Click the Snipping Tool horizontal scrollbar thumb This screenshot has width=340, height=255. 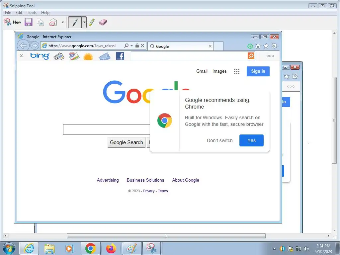[x=166, y=236]
